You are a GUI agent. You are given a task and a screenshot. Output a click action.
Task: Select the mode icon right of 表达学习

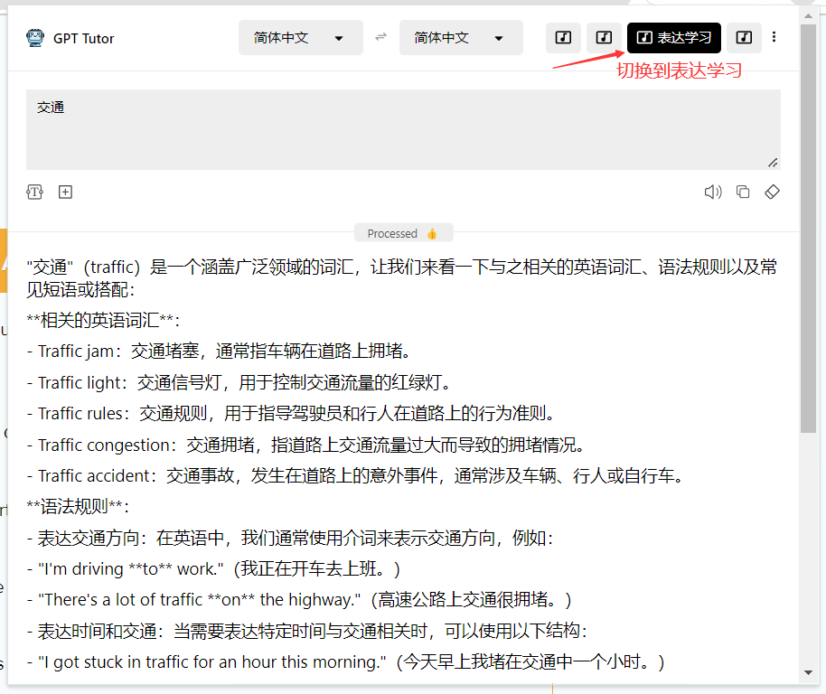[744, 37]
